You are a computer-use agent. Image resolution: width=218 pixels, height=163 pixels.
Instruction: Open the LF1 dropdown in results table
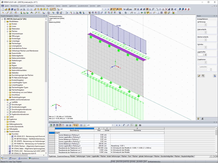click(x=113, y=125)
